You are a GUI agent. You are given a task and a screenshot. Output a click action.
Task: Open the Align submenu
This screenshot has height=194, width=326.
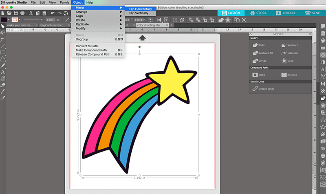pos(98,16)
